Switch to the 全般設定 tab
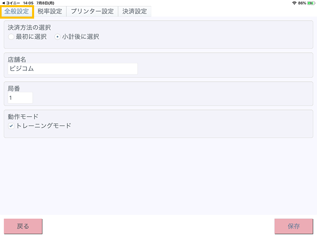317x238 pixels. [x=17, y=11]
